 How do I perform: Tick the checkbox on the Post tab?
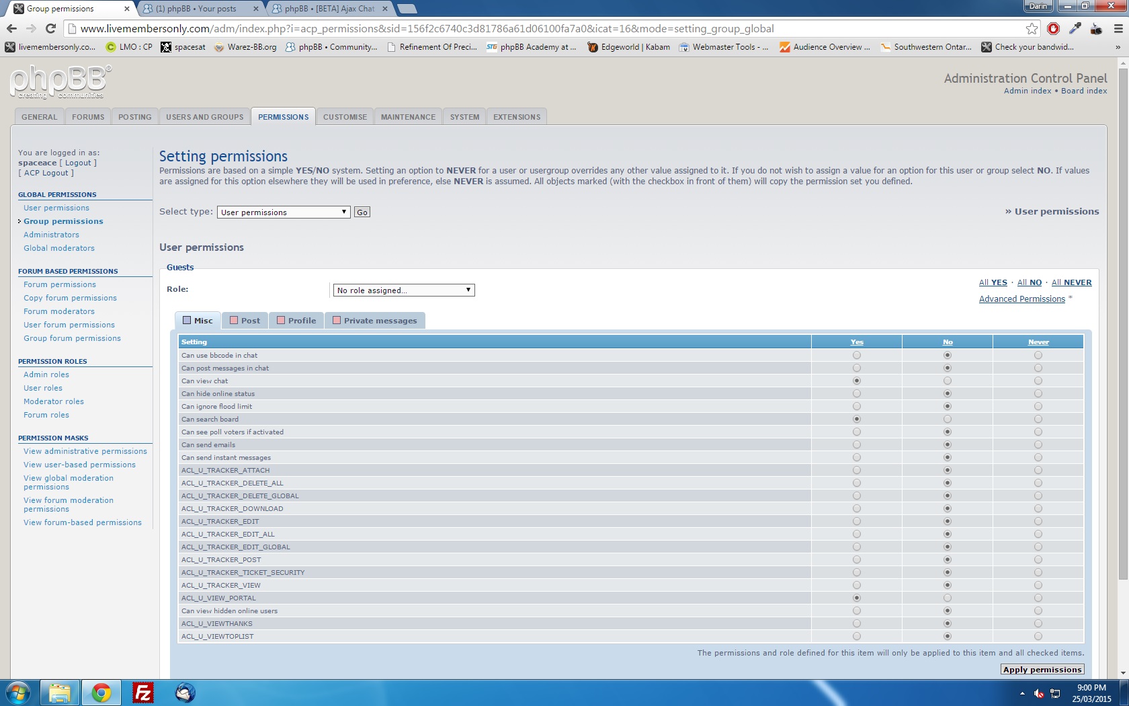[x=234, y=320]
